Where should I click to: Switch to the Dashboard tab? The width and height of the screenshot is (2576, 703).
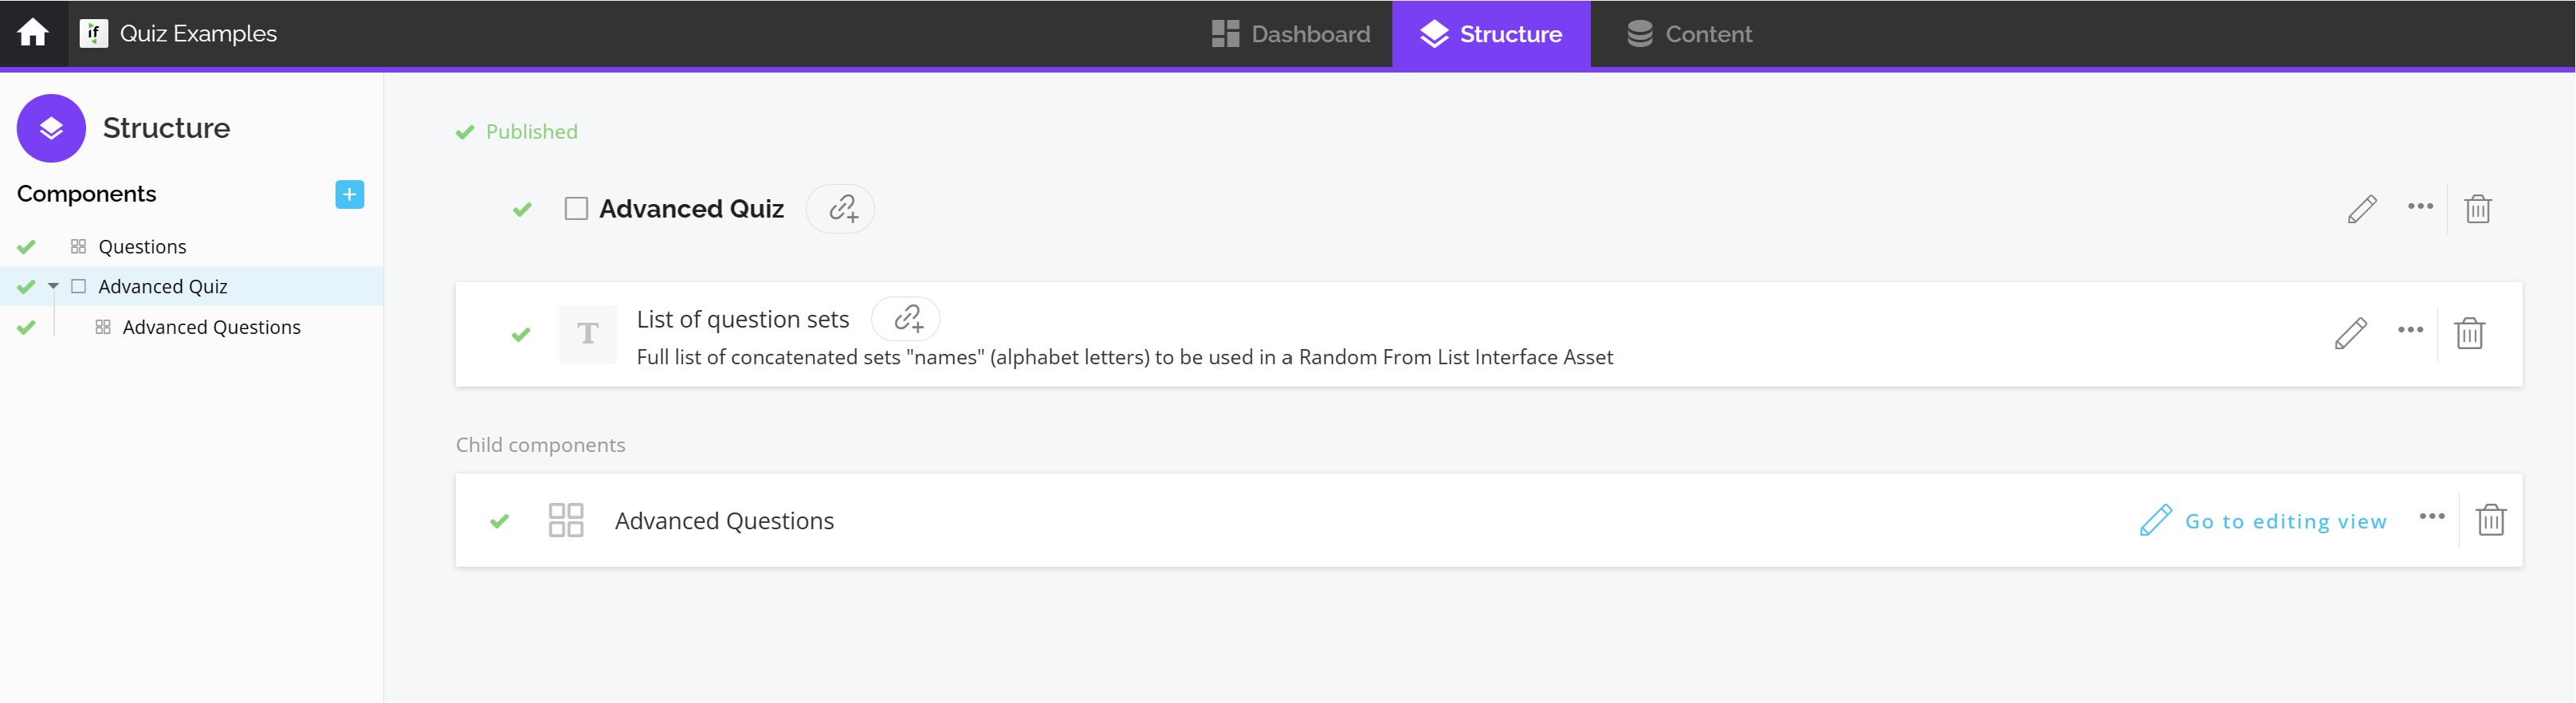coord(1290,34)
